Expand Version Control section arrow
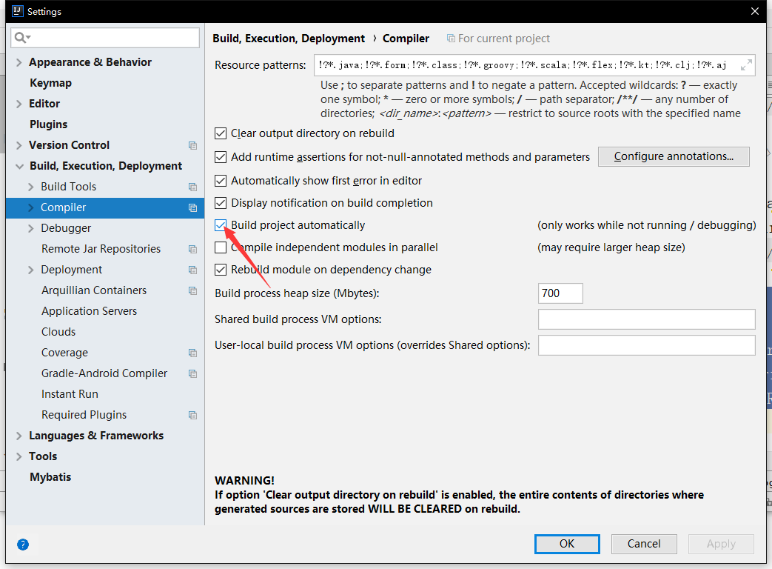The width and height of the screenshot is (772, 569). (19, 145)
